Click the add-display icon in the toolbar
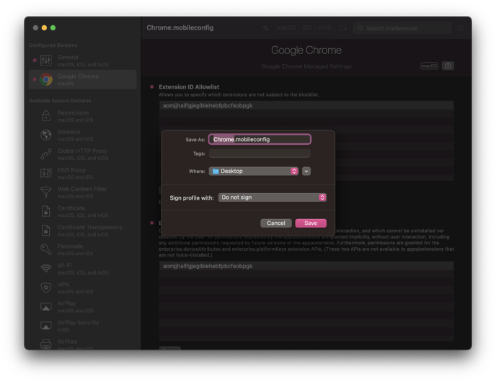496x382 pixels. point(343,28)
